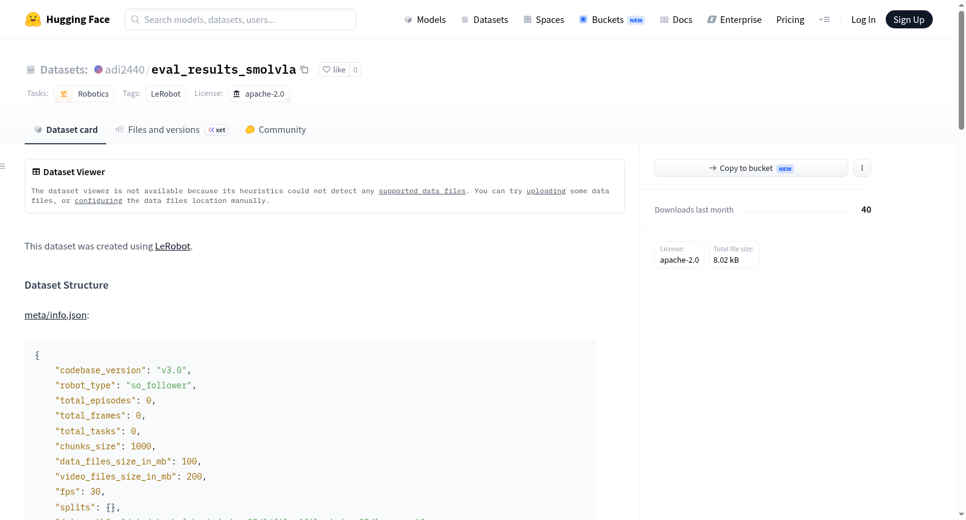Like the eval_results_smolvla dataset

tap(334, 69)
